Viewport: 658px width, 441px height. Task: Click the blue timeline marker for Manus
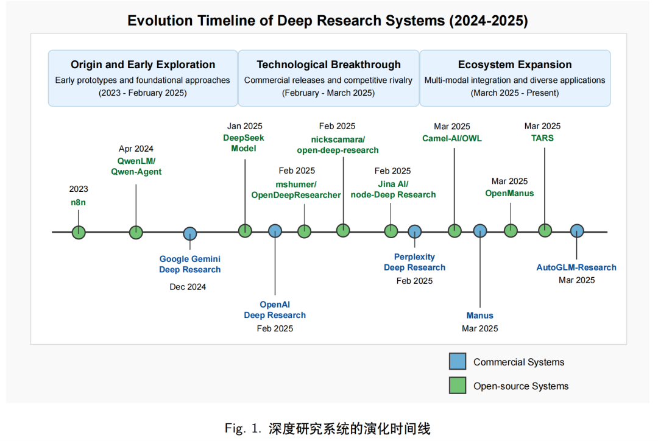tap(480, 231)
